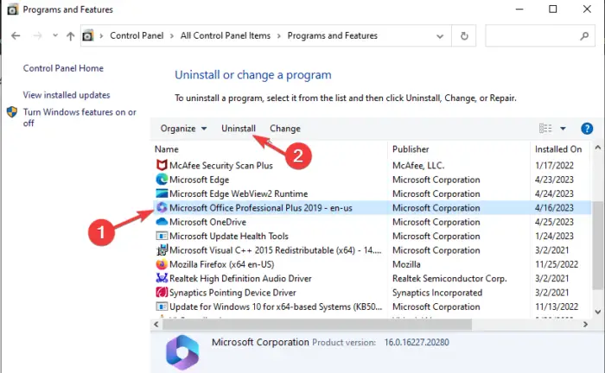
Task: Click the Microsoft OneDrive cloud icon
Action: [x=162, y=222]
